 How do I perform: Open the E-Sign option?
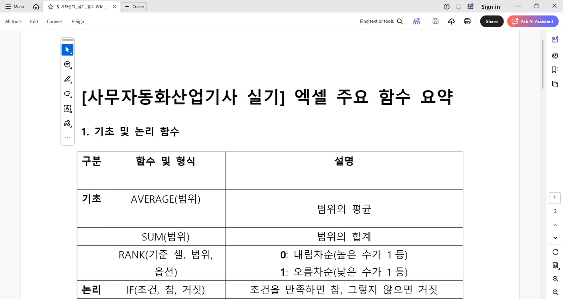(78, 22)
